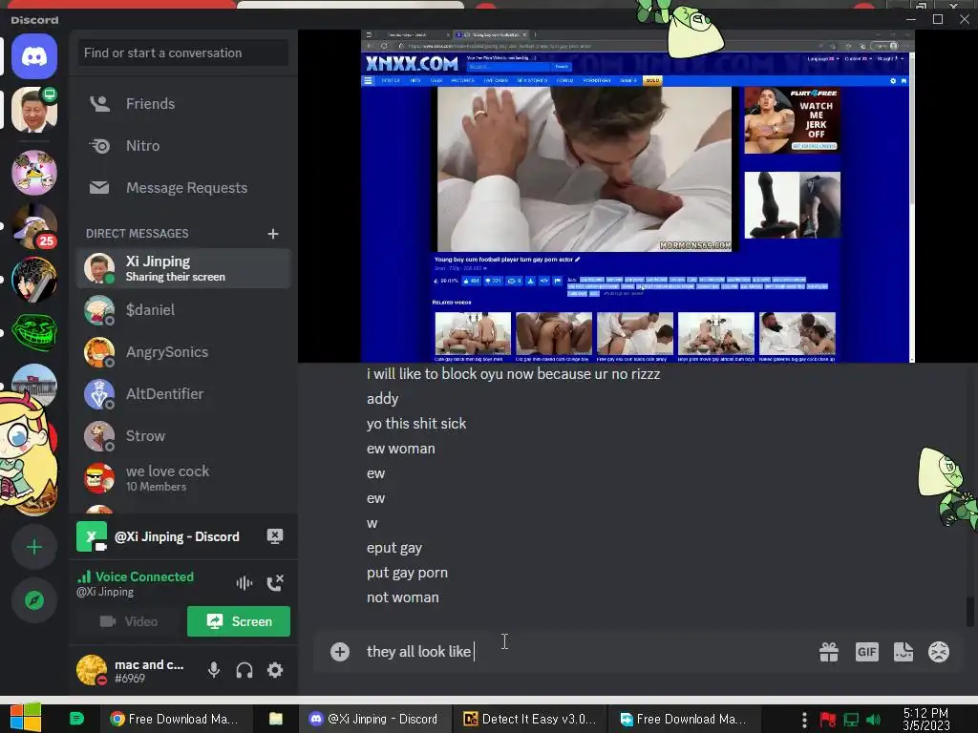This screenshot has width=978, height=733.
Task: Open volume speaker icon in tray
Action: [873, 720]
